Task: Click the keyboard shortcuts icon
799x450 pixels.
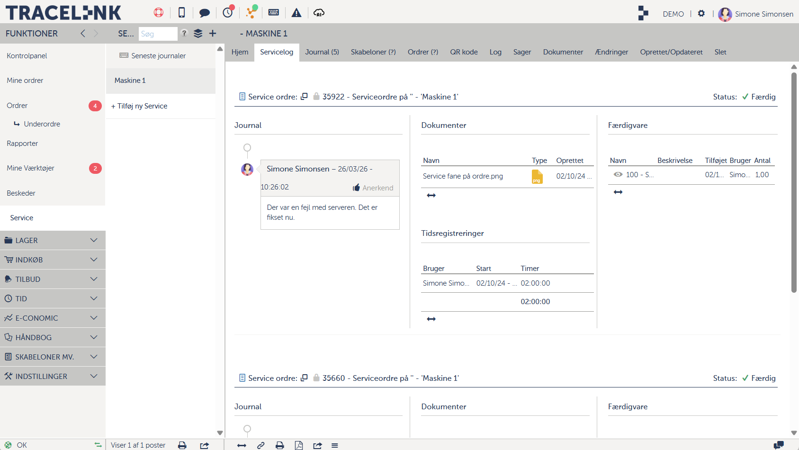Action: pos(274,12)
